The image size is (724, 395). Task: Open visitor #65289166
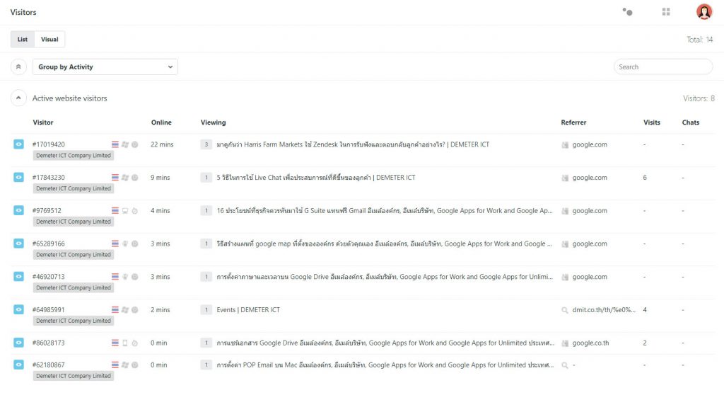pos(49,244)
